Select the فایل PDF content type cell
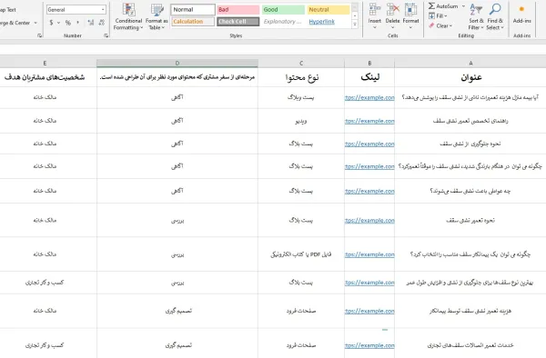This screenshot has height=358, width=546. tap(301, 254)
